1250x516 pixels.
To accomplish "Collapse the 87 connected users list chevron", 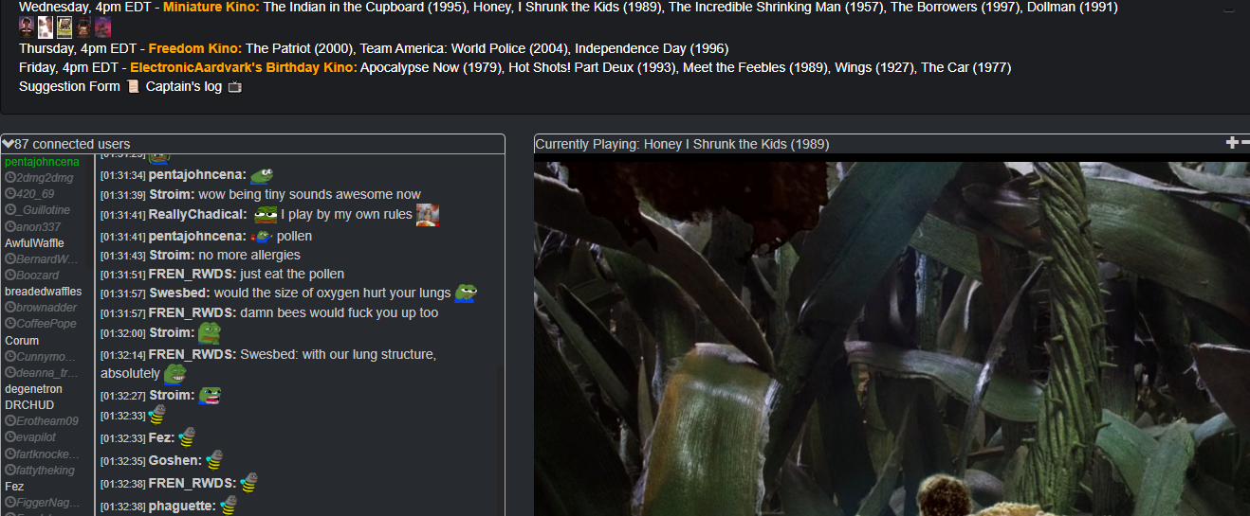I will (8, 144).
